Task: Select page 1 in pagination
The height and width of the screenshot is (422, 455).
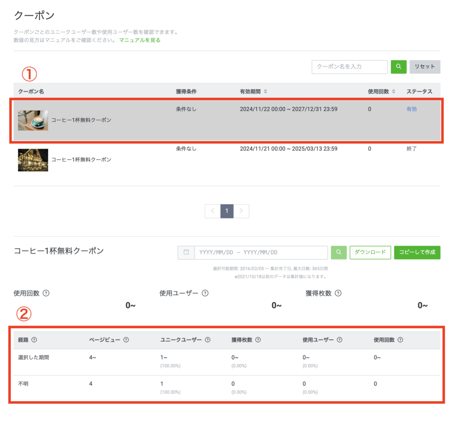Action: (x=227, y=211)
